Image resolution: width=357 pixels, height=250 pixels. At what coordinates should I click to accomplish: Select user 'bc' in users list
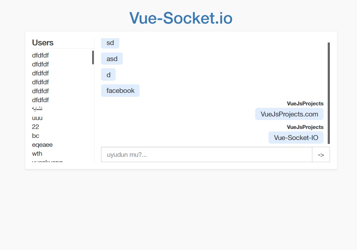tap(36, 136)
